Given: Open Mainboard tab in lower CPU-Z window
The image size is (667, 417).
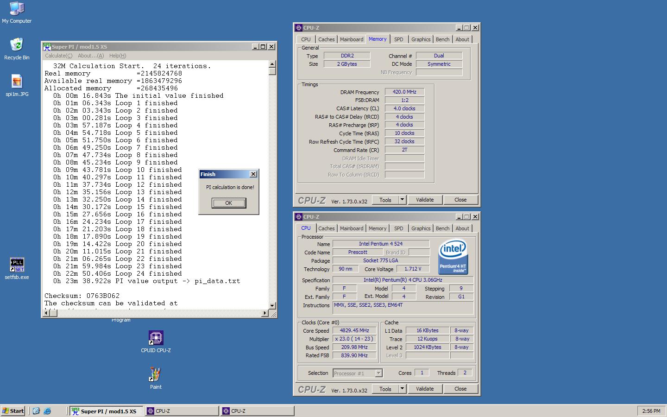Looking at the screenshot, I should click(352, 228).
